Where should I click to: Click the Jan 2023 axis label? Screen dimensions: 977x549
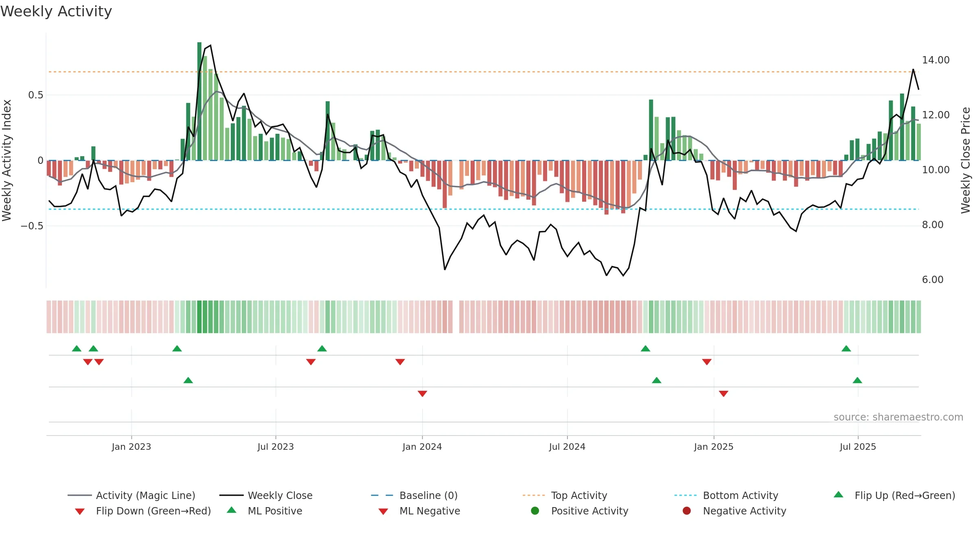coord(131,447)
